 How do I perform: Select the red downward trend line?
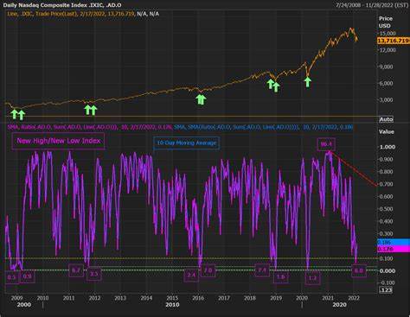coord(354,168)
